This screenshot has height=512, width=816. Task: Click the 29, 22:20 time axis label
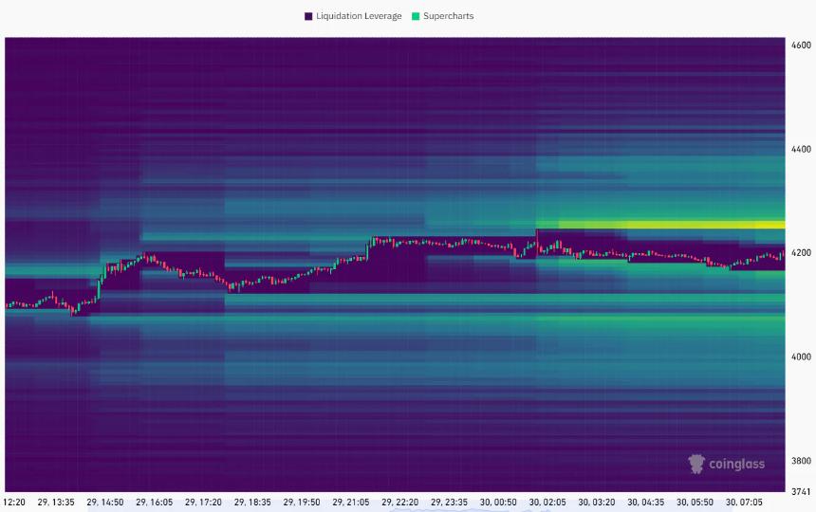[x=399, y=502]
